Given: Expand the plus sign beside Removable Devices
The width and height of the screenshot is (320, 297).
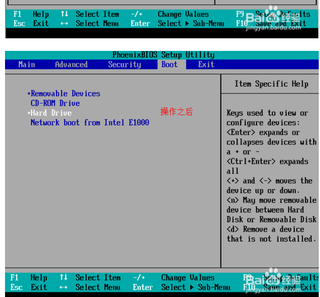Looking at the screenshot, I should pyautogui.click(x=29, y=94).
